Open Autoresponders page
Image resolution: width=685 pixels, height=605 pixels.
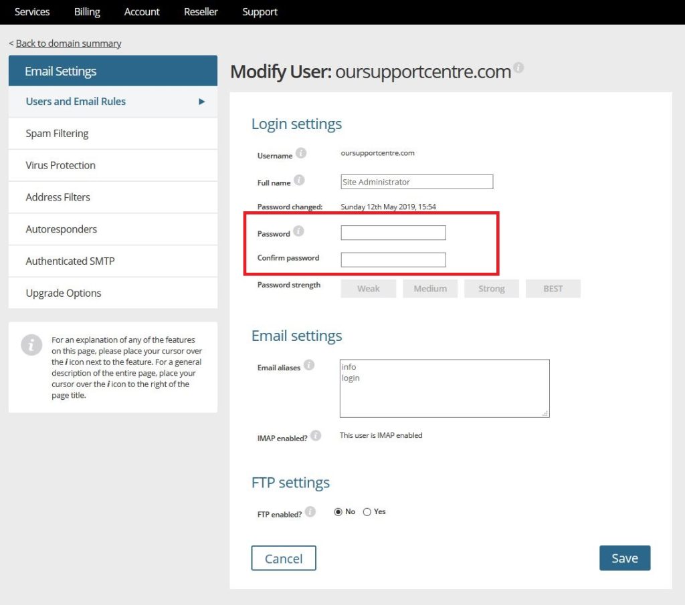112,229
